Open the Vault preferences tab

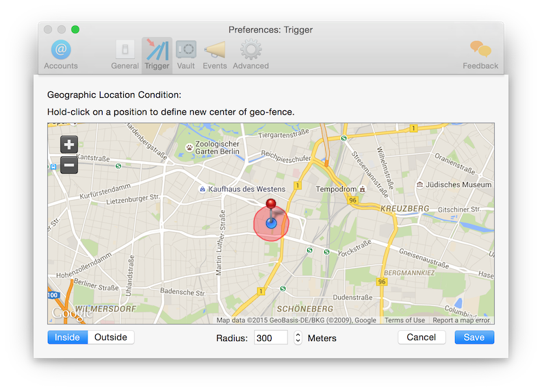point(186,55)
